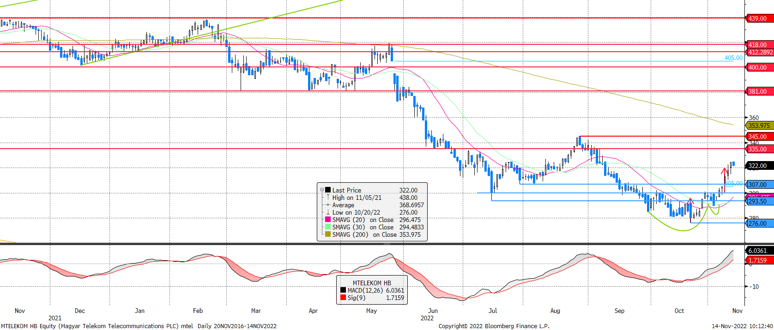Click the Low marker icon in legend

click(328, 212)
